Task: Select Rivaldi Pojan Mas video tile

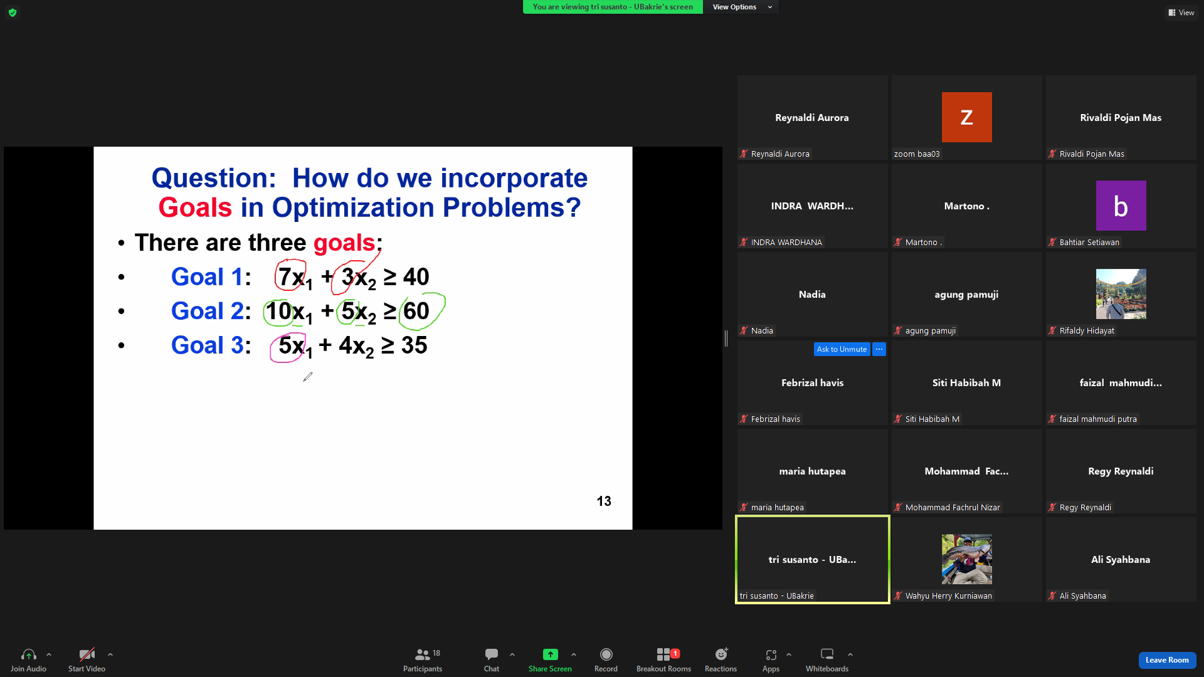Action: tap(1121, 118)
